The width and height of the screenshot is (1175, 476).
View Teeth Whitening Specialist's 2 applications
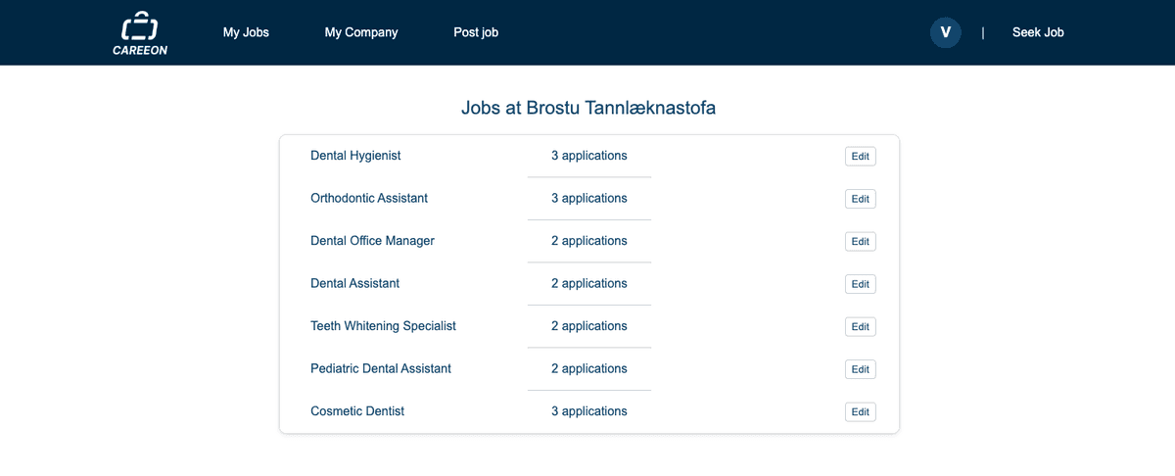(588, 326)
